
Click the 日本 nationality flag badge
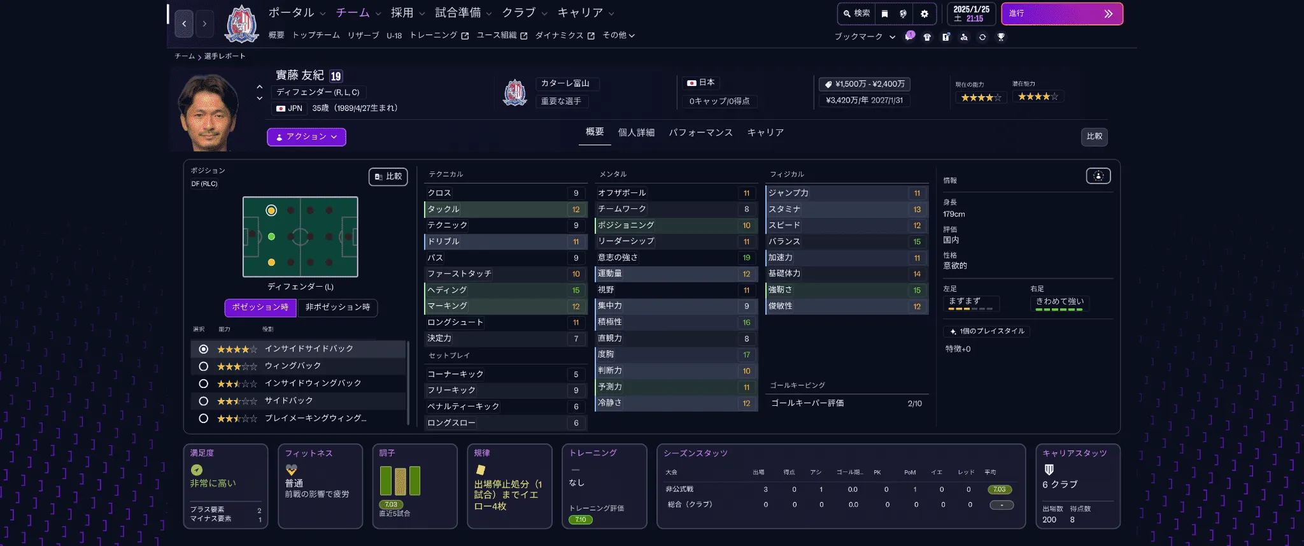(x=701, y=83)
